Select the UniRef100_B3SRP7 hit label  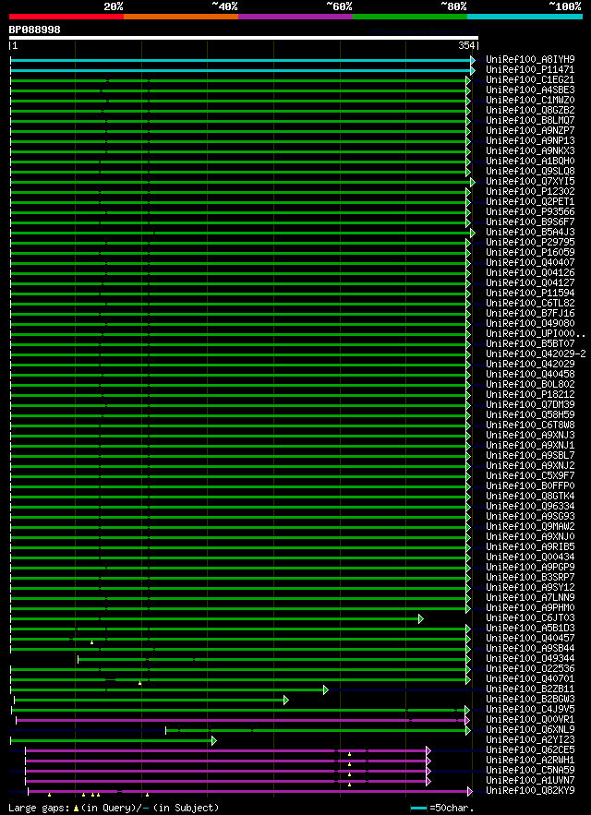coord(530,578)
